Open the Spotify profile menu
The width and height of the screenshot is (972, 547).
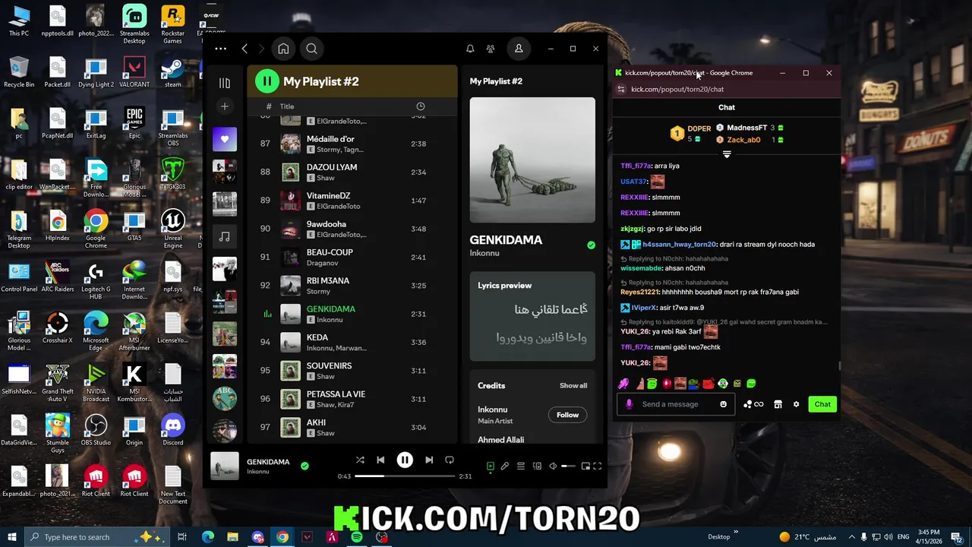[519, 49]
